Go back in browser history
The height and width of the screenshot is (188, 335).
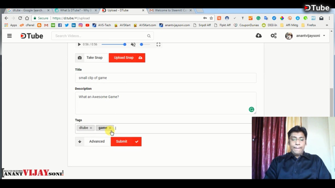click(6, 18)
